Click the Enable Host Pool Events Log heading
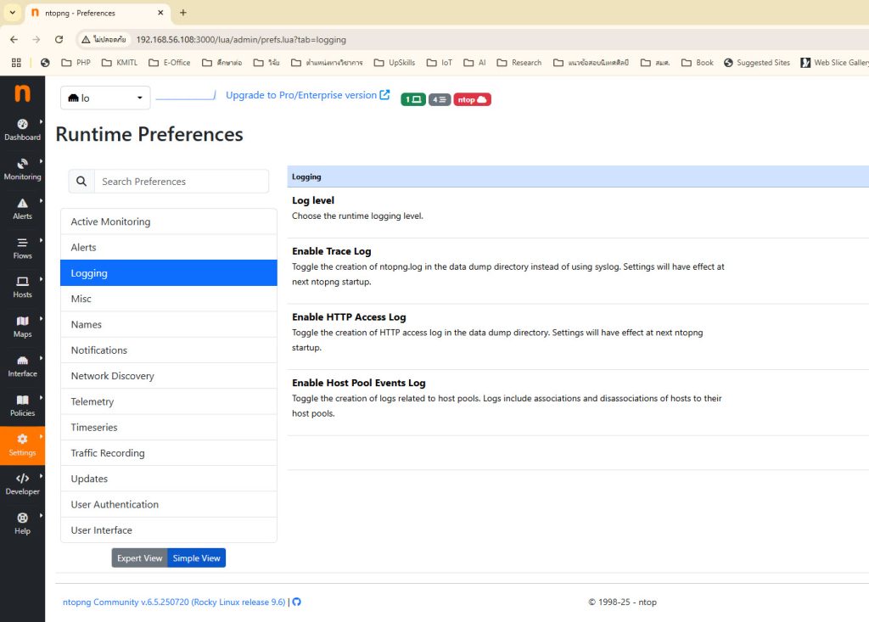This screenshot has height=622, width=869. pos(359,383)
